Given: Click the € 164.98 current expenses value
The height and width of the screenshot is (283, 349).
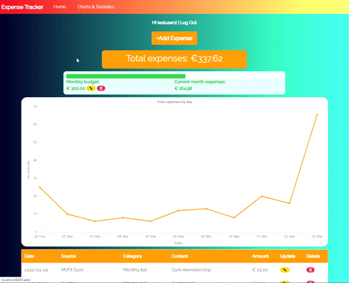Looking at the screenshot, I should tap(183, 89).
